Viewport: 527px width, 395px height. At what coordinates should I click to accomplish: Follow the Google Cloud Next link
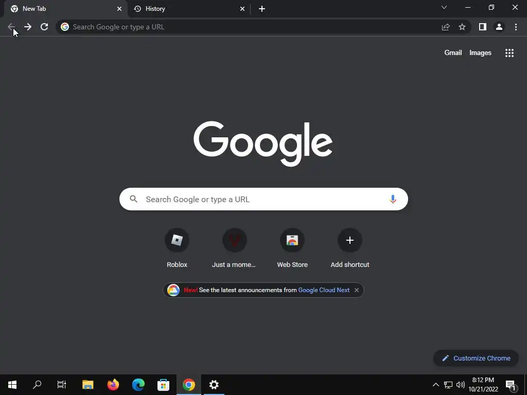tap(324, 290)
